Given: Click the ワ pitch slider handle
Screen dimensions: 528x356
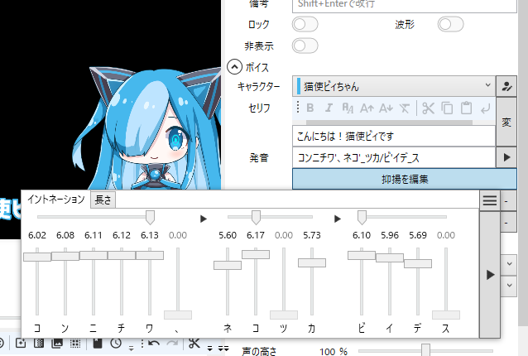Looking at the screenshot, I should pos(150,255).
